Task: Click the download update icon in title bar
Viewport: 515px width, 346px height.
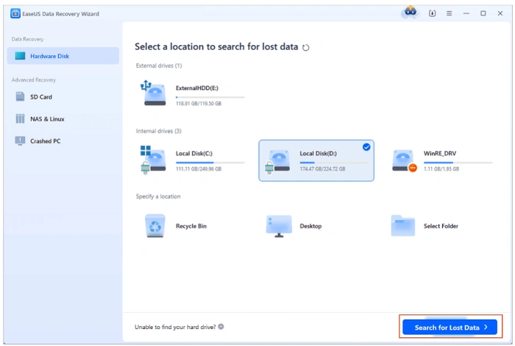Action: point(433,13)
